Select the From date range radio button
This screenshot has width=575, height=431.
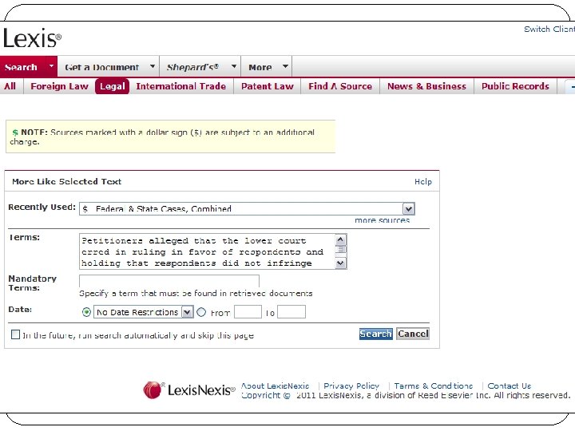point(201,312)
